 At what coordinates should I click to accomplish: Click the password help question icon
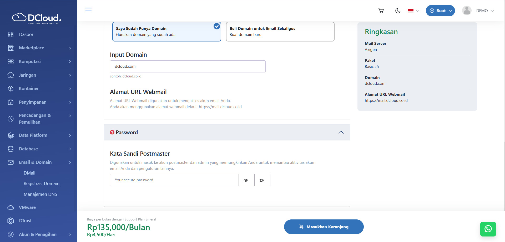pyautogui.click(x=112, y=133)
